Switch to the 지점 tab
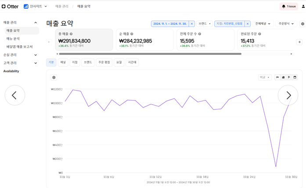This screenshot has height=188, width=306. [75, 62]
